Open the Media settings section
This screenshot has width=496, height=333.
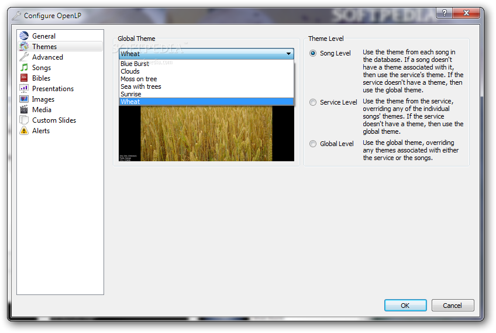point(60,110)
